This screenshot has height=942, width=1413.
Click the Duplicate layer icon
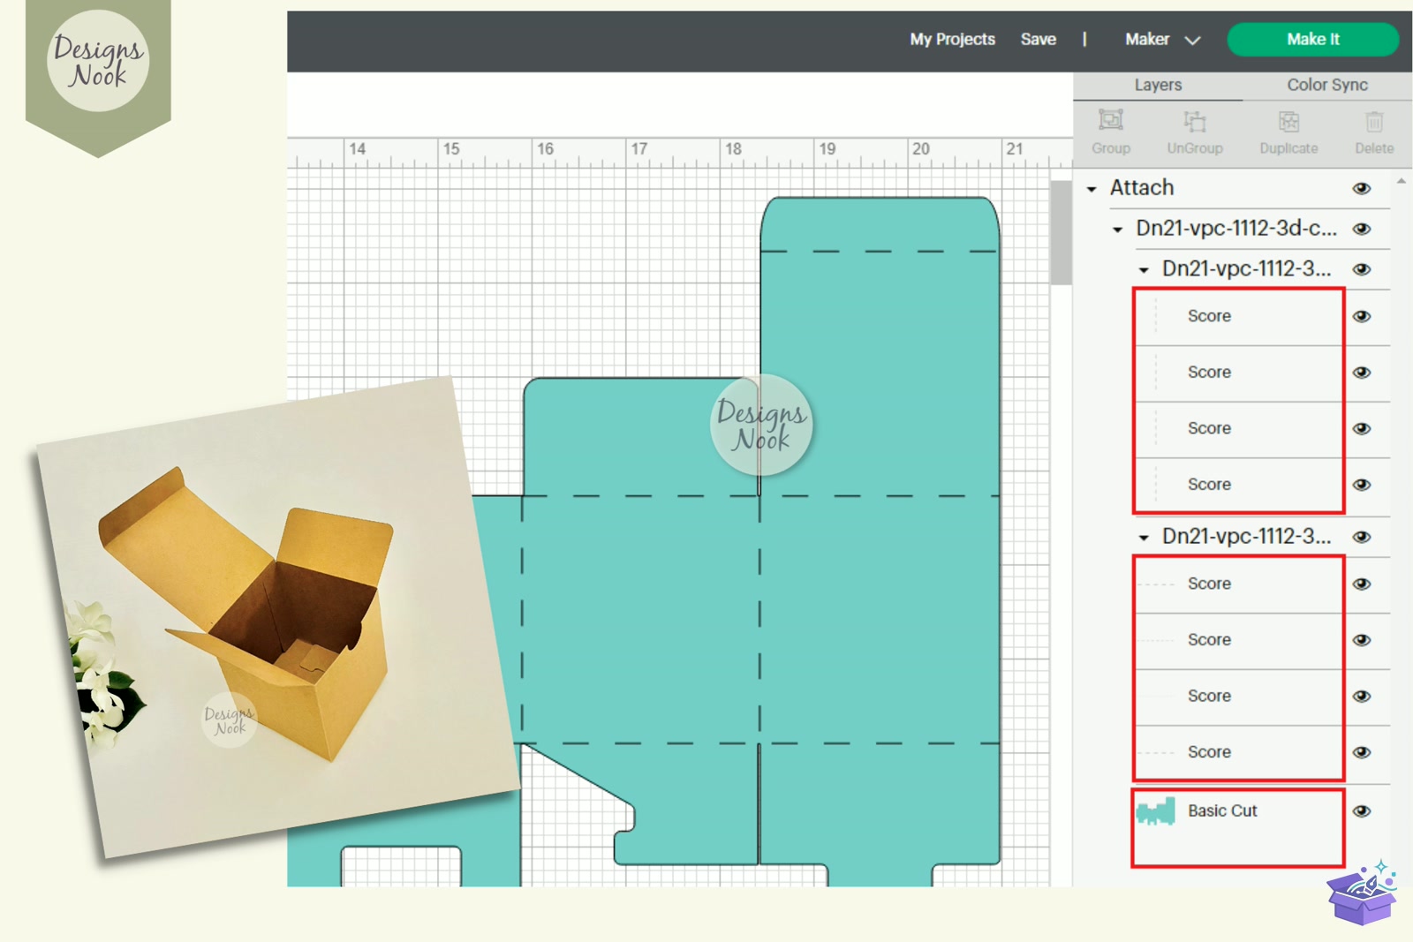1288,121
